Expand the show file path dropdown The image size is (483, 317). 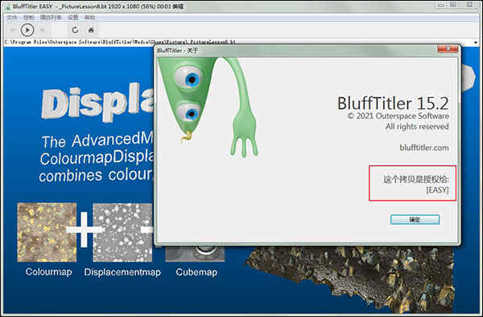pyautogui.click(x=477, y=42)
